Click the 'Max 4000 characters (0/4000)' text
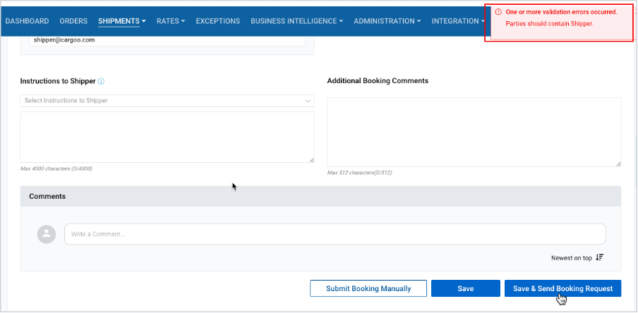Viewport: 638px width, 313px height. click(56, 168)
